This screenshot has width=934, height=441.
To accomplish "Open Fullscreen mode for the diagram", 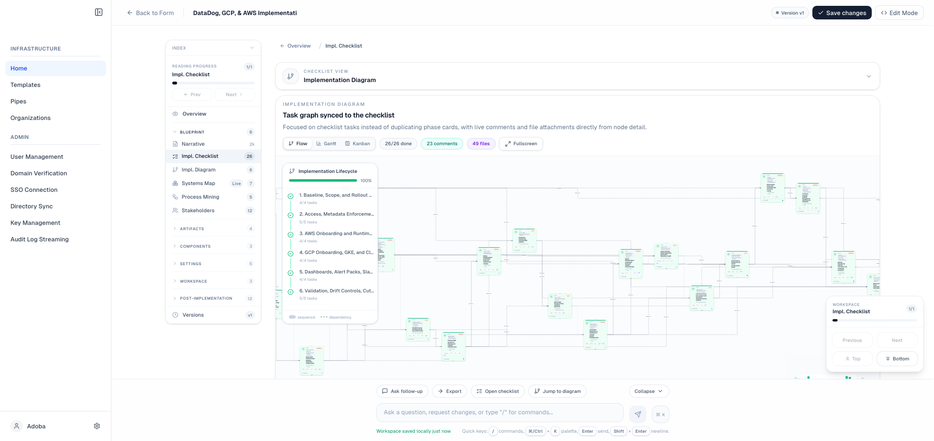I will [x=520, y=144].
